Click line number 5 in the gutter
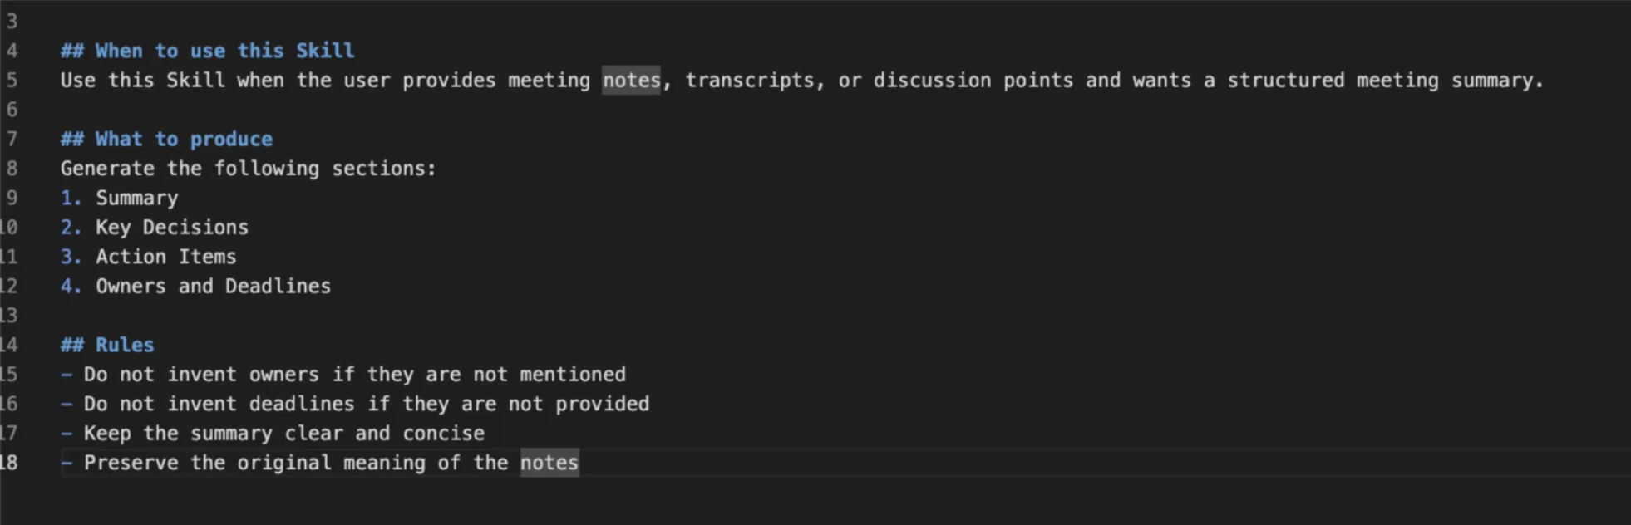This screenshot has height=525, width=1631. pos(12,81)
